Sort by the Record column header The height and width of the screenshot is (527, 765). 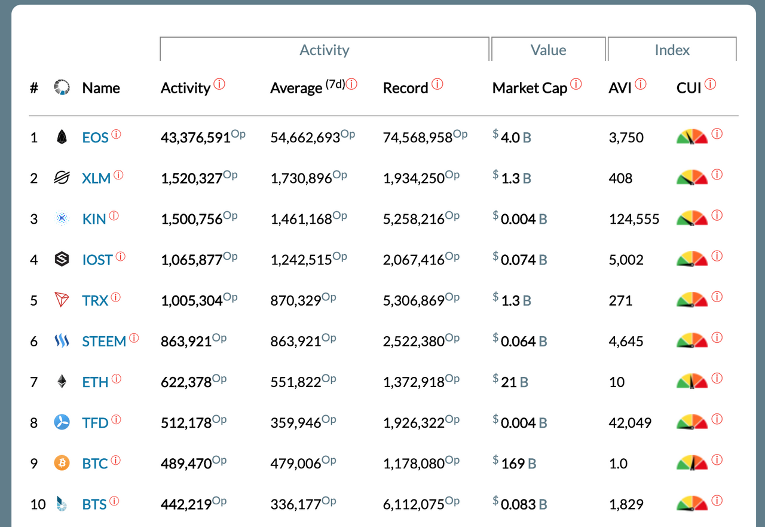click(x=405, y=88)
